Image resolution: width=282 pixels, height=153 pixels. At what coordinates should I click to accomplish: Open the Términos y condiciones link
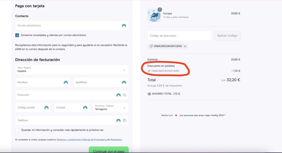pos(69,140)
